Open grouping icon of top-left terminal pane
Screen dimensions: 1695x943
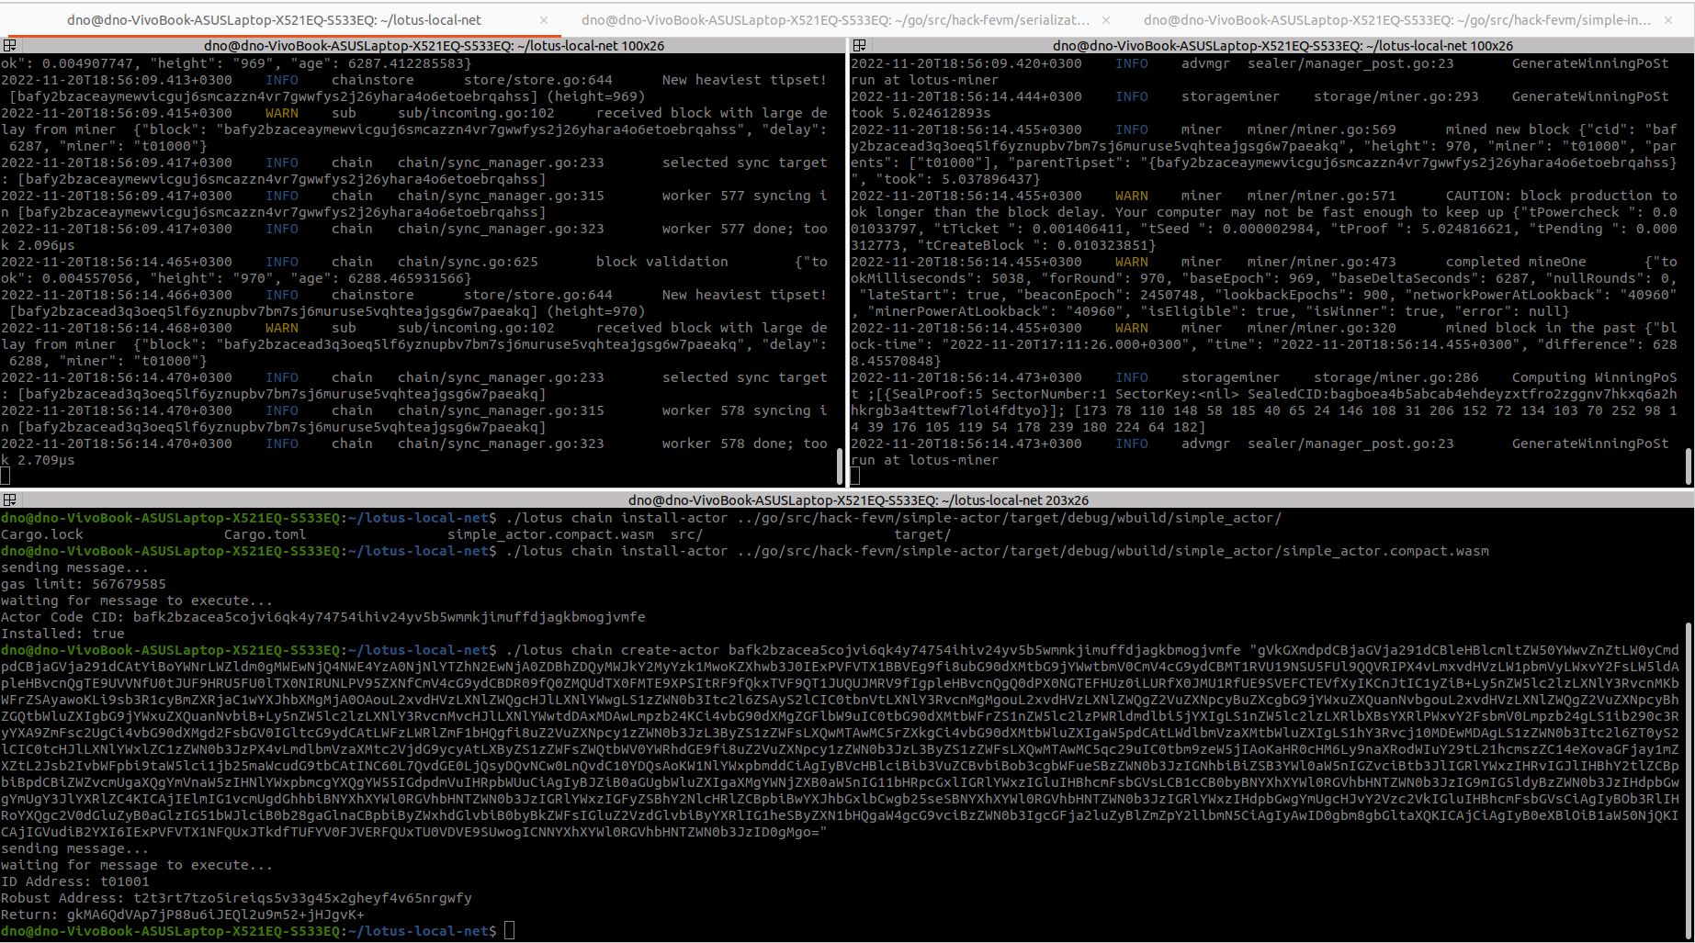(x=9, y=45)
